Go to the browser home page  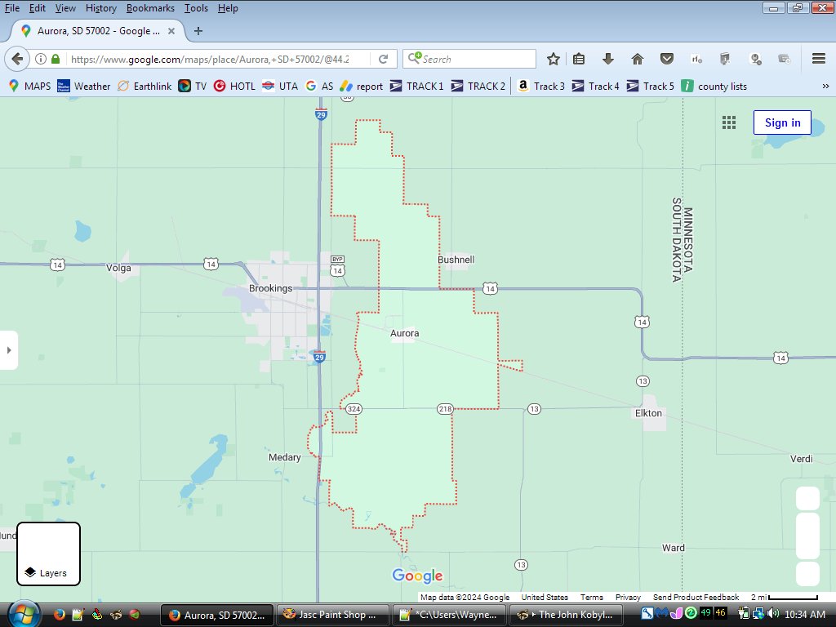[x=638, y=59]
